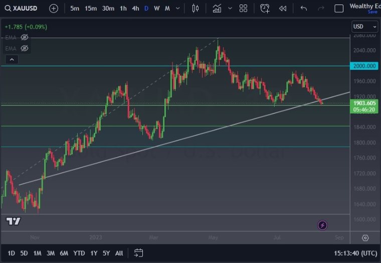Click the add symbol (compare) plus icon
Viewport: 381px width, 263px height.
pos(54,9)
